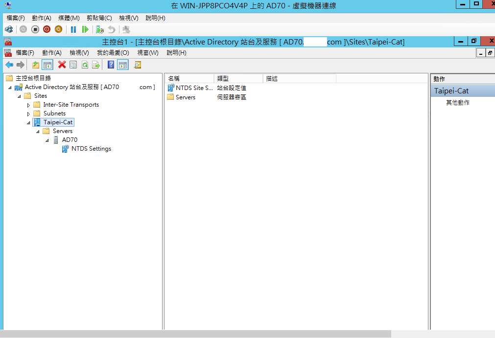Go up one level with the folder icon
Viewport: 495px width, 338px height.
click(x=35, y=65)
